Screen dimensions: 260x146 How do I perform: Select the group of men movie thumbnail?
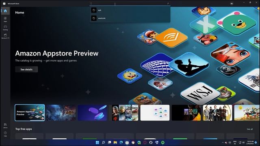point(218,113)
